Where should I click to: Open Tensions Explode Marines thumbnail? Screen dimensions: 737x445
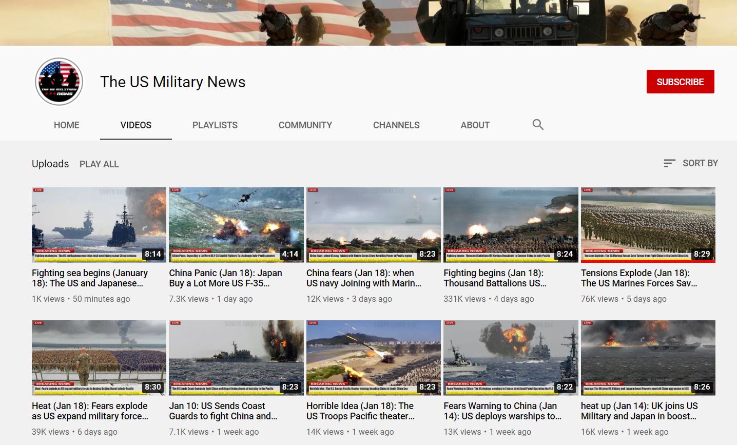click(x=648, y=225)
